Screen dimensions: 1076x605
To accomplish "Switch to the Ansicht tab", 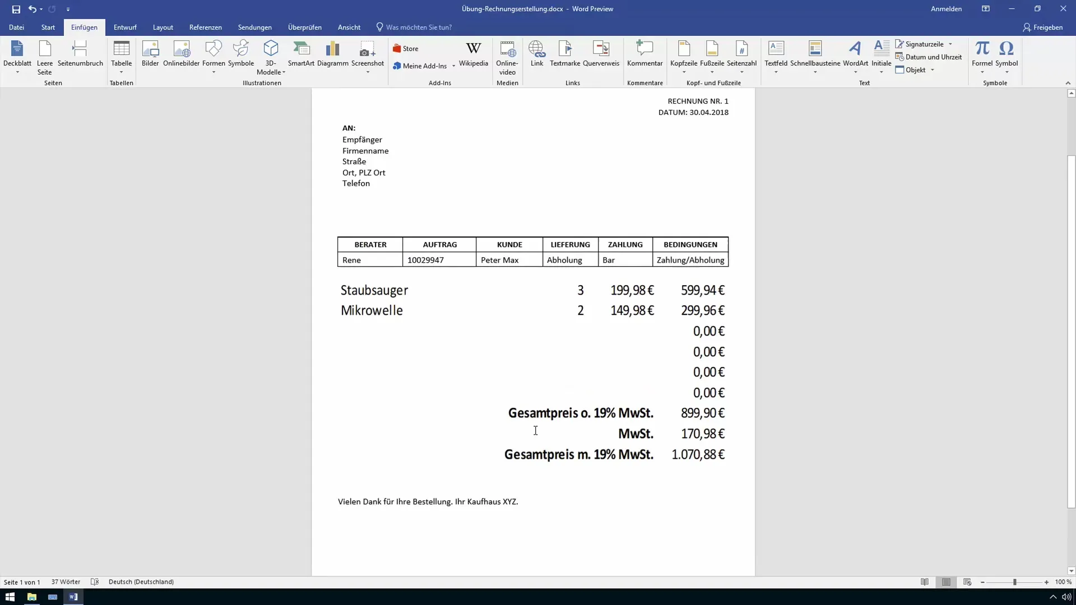I will [x=349, y=27].
